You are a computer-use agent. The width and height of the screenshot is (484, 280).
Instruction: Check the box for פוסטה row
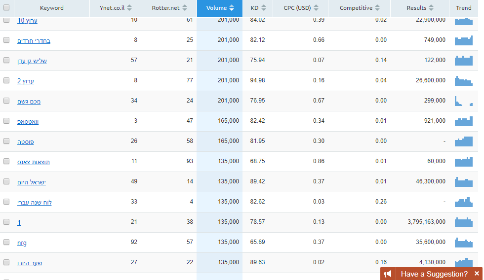tap(6, 141)
